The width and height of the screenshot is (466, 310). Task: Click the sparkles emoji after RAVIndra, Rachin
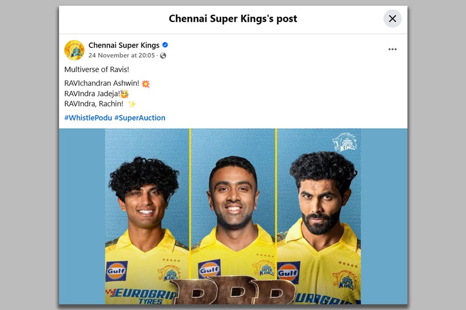132,104
